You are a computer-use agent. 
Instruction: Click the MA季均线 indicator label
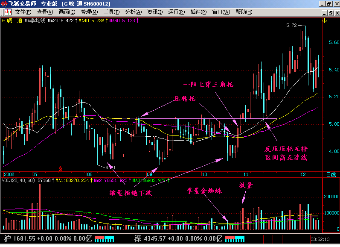point(35,20)
